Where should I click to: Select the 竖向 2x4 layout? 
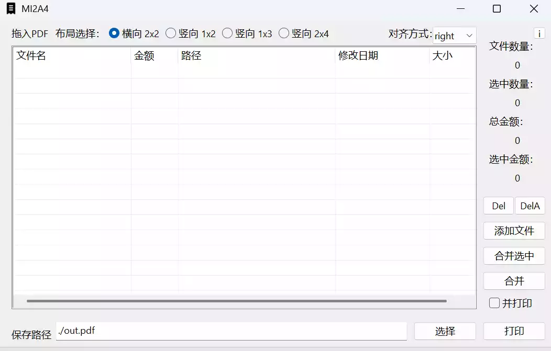283,33
